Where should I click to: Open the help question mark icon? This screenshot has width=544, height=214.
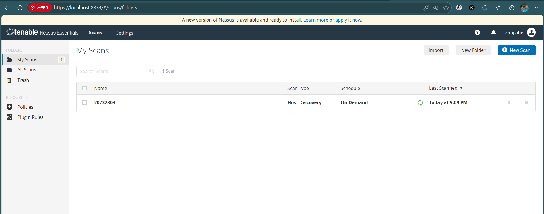(477, 33)
